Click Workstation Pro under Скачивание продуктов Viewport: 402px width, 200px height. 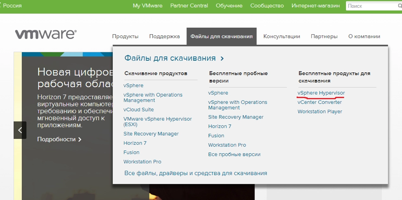142,162
